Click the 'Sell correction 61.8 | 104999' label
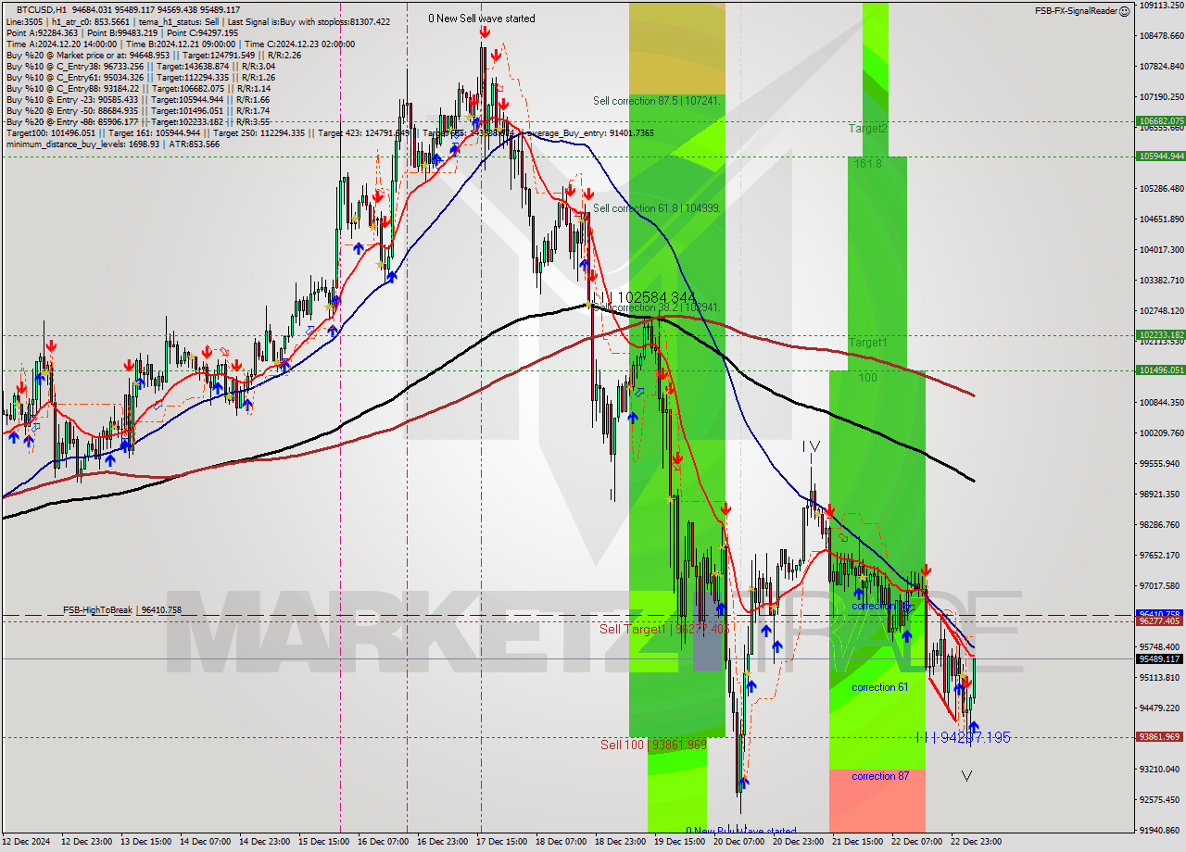Image resolution: width=1186 pixels, height=852 pixels. click(x=657, y=208)
